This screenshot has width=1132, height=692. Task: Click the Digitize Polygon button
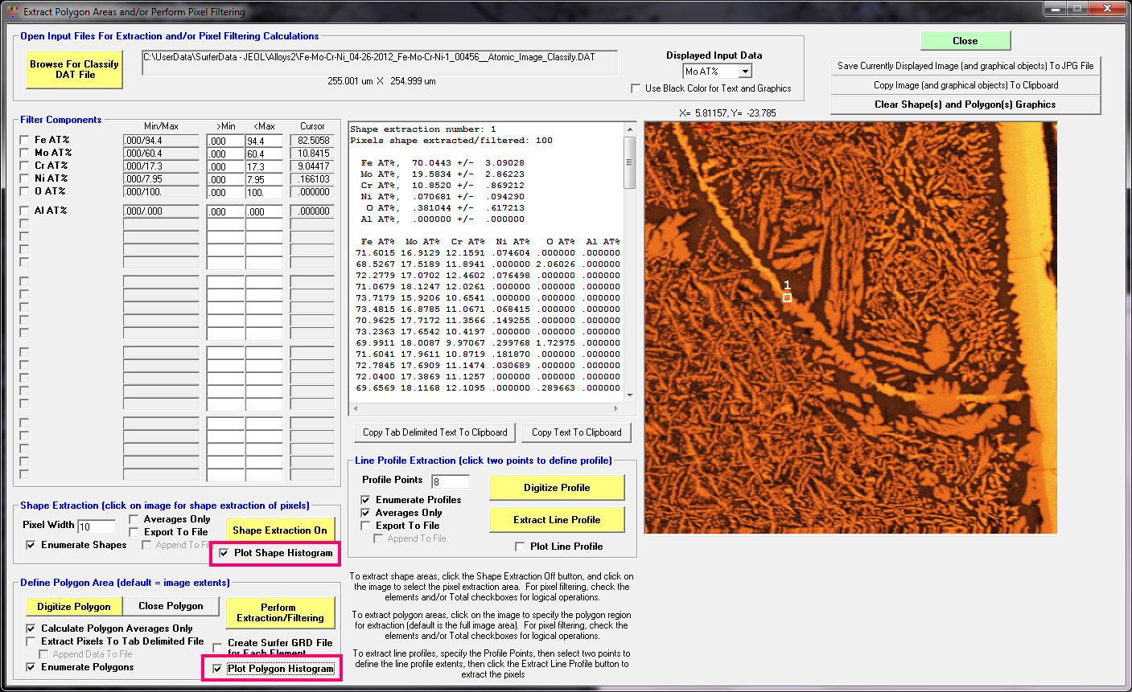tap(74, 607)
